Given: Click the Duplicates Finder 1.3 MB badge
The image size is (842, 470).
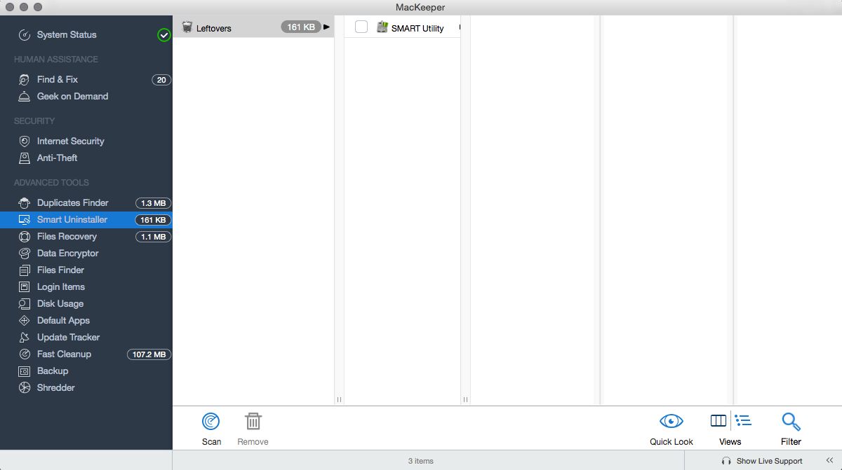Looking at the screenshot, I should [x=153, y=203].
